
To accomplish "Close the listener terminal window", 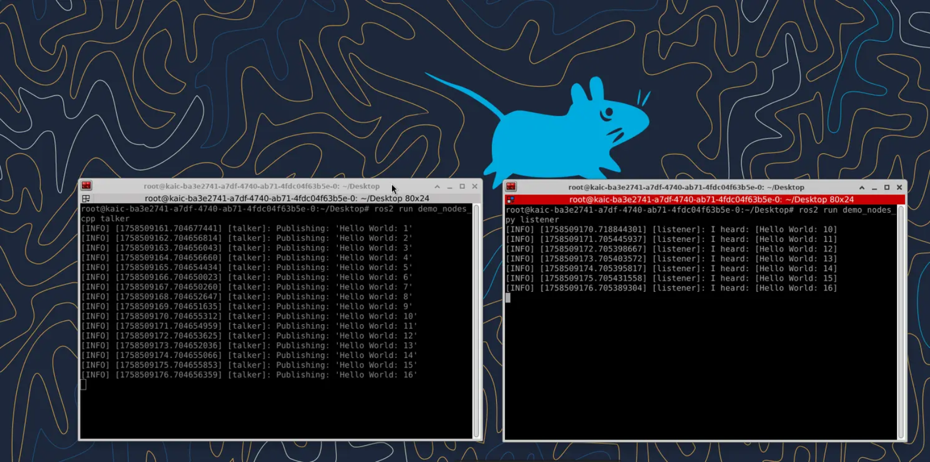I will (899, 188).
